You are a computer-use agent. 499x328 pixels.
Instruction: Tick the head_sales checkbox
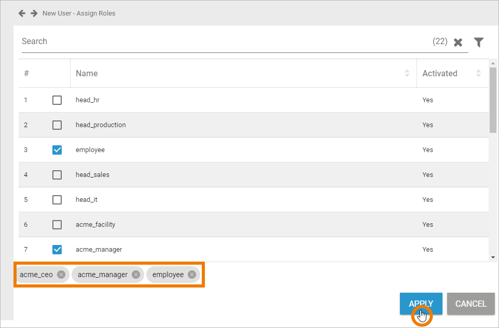[x=57, y=175]
